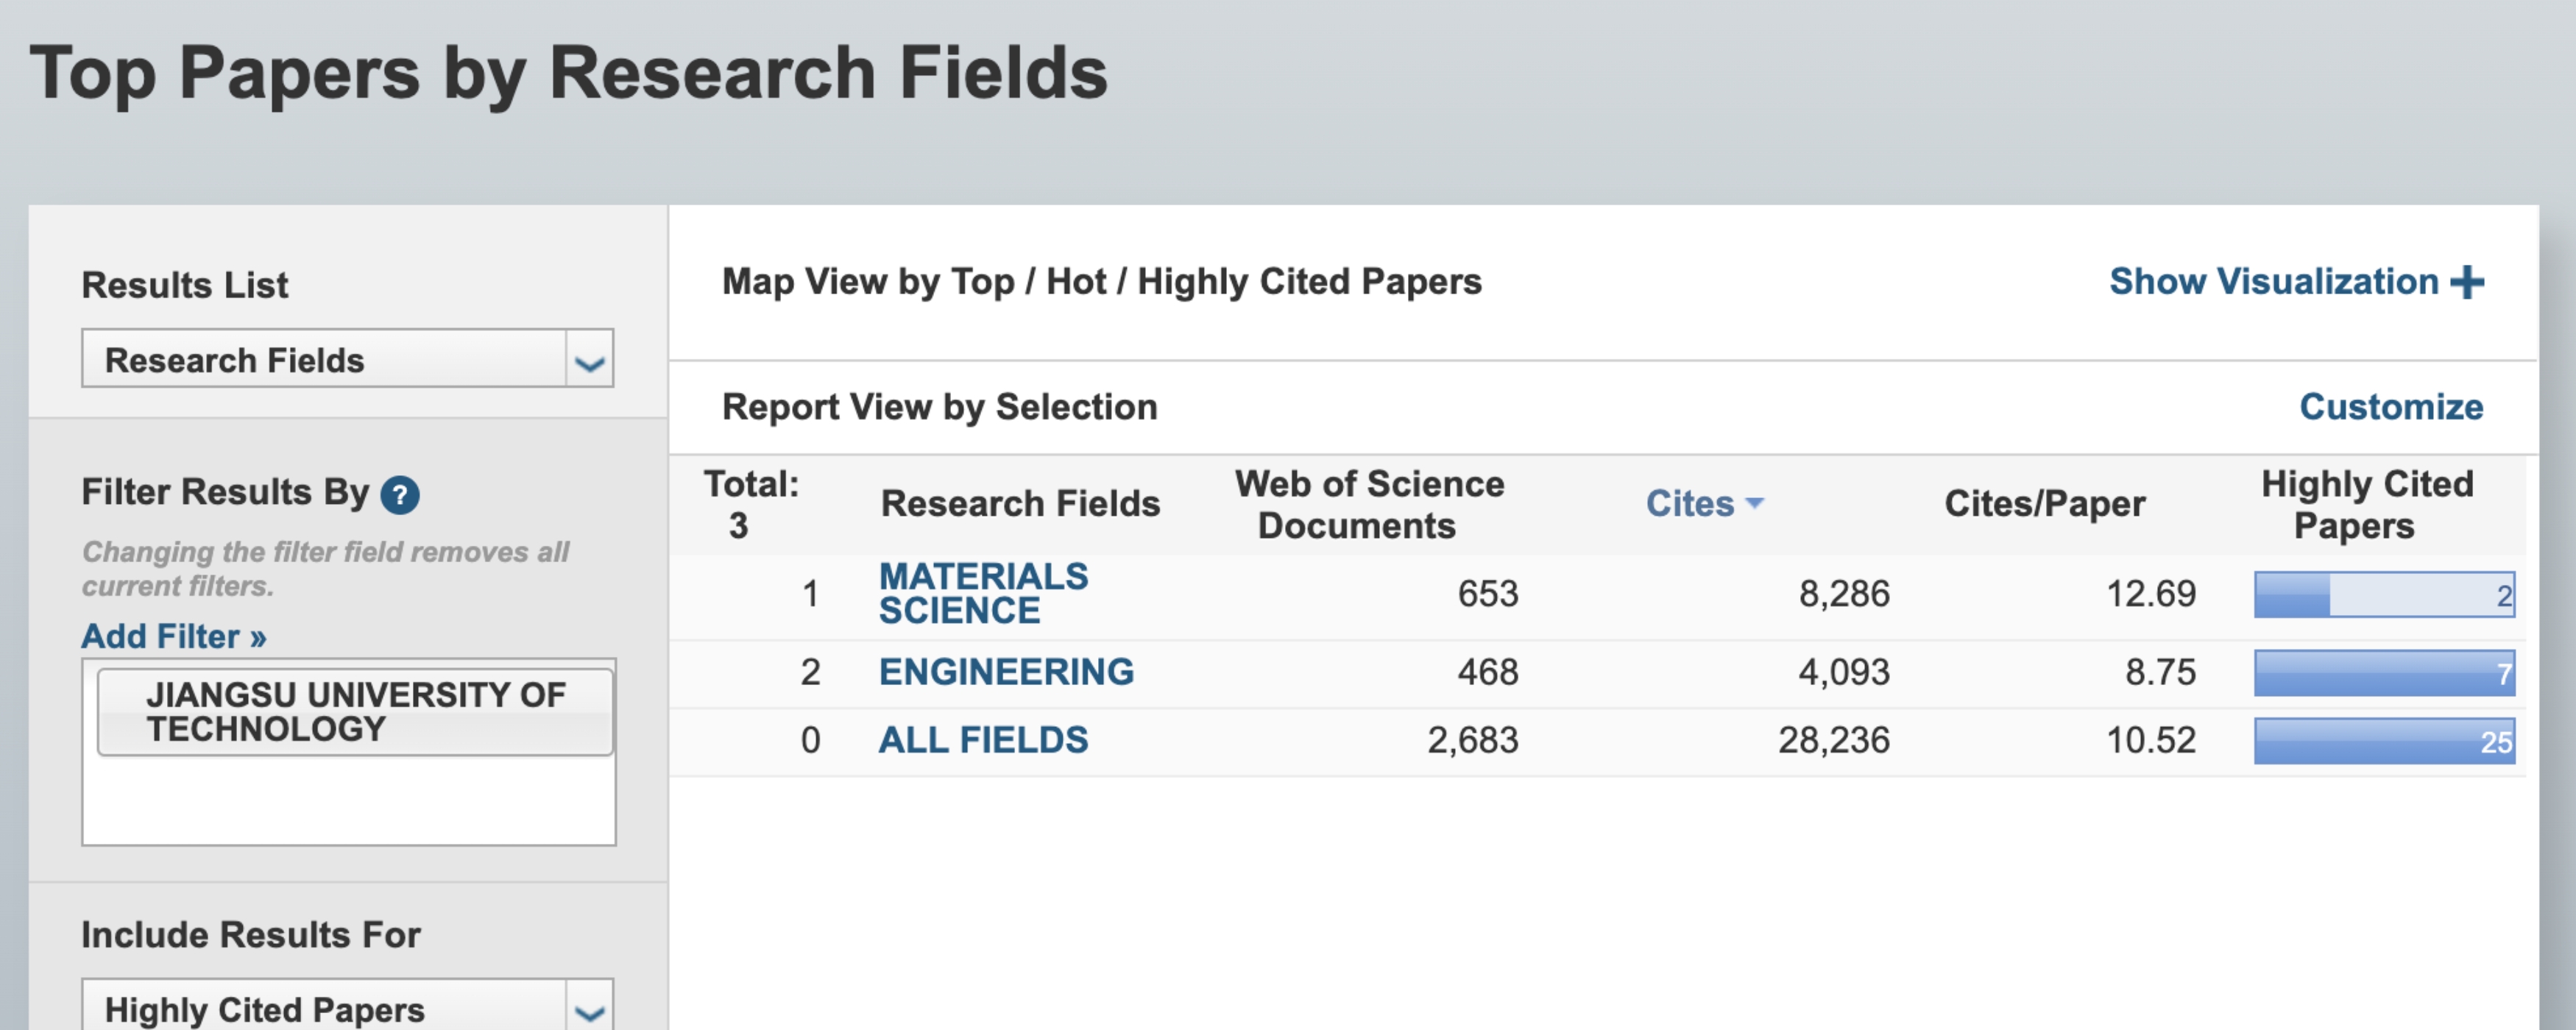The height and width of the screenshot is (1030, 2576).
Task: Click the Cites/Paper column header
Action: 2044,504
